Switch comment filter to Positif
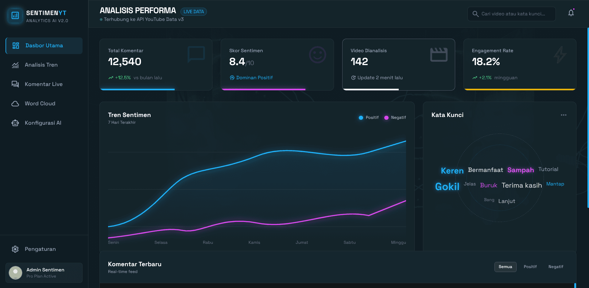The height and width of the screenshot is (288, 589). pyautogui.click(x=530, y=267)
